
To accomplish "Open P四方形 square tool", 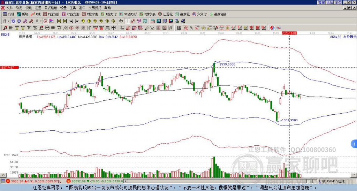I will pyautogui.click(x=51, y=14).
